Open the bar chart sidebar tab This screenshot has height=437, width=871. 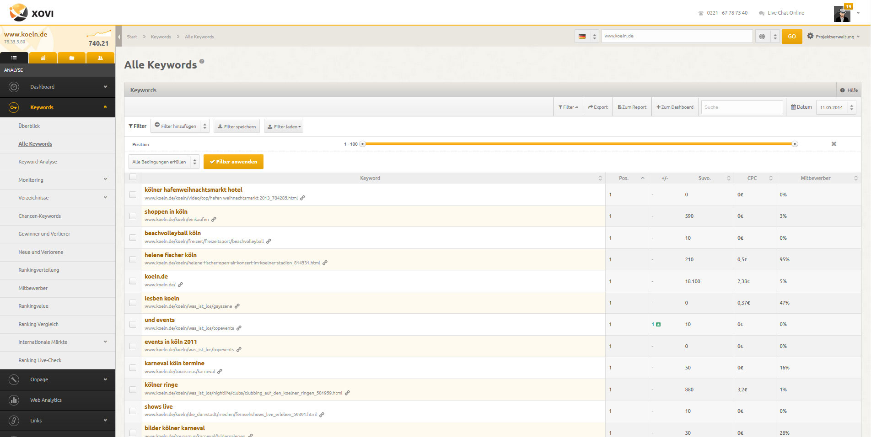click(x=43, y=58)
